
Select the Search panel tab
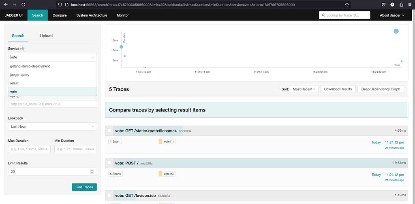[18, 36]
